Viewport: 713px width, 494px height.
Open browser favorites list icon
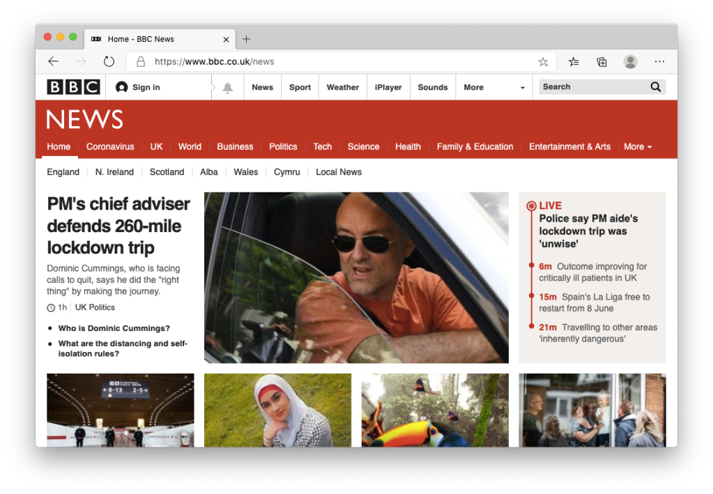coord(574,61)
